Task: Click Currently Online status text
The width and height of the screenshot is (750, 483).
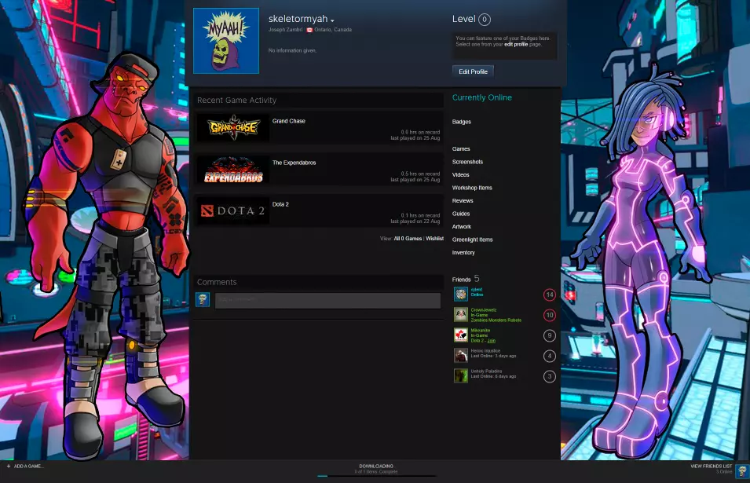Action: pos(481,97)
